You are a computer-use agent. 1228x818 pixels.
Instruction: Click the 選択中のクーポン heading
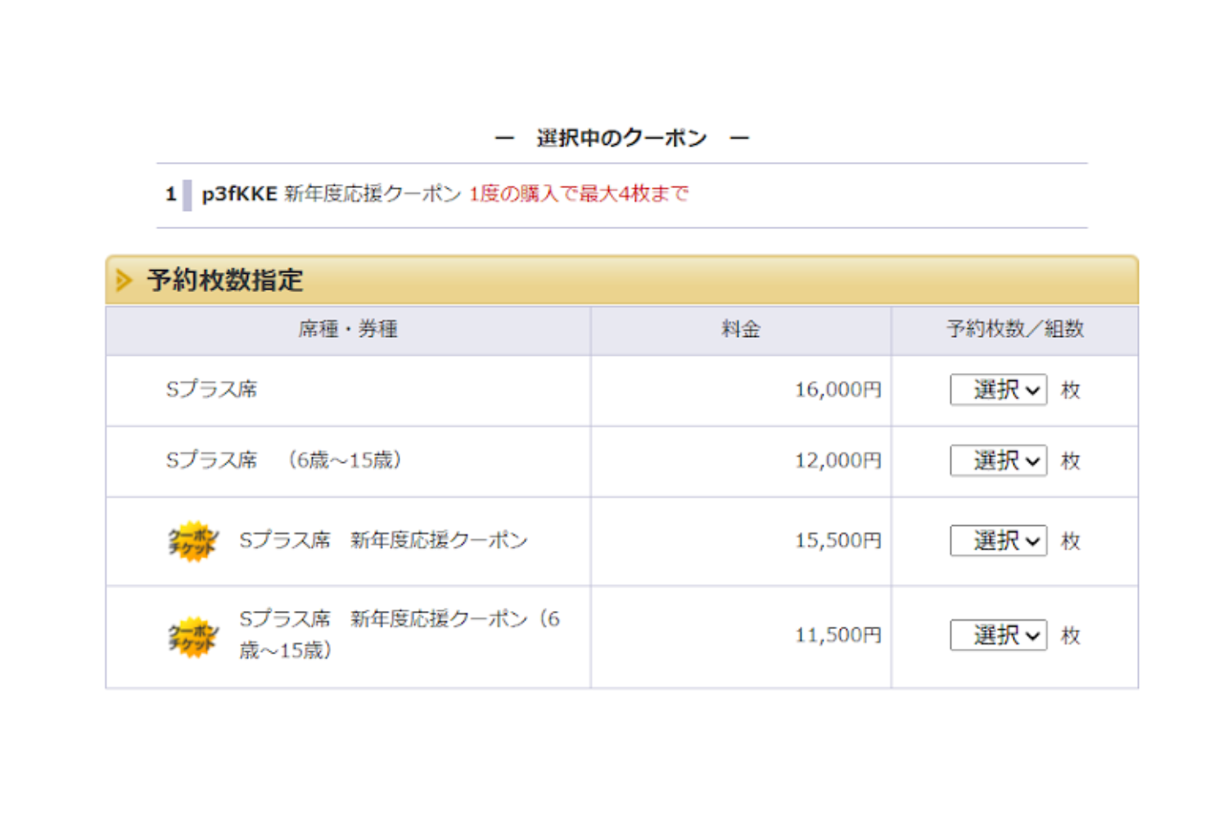[621, 138]
